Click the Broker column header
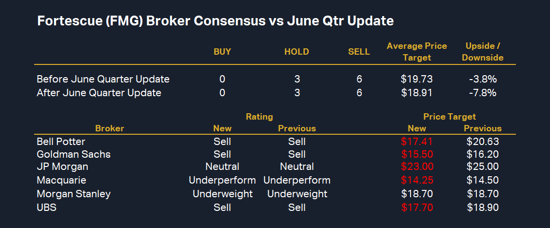Screen dimensions: 550x228 [110, 128]
